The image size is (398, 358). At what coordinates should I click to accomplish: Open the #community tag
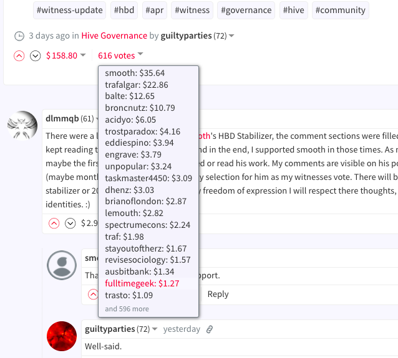pyautogui.click(x=341, y=10)
